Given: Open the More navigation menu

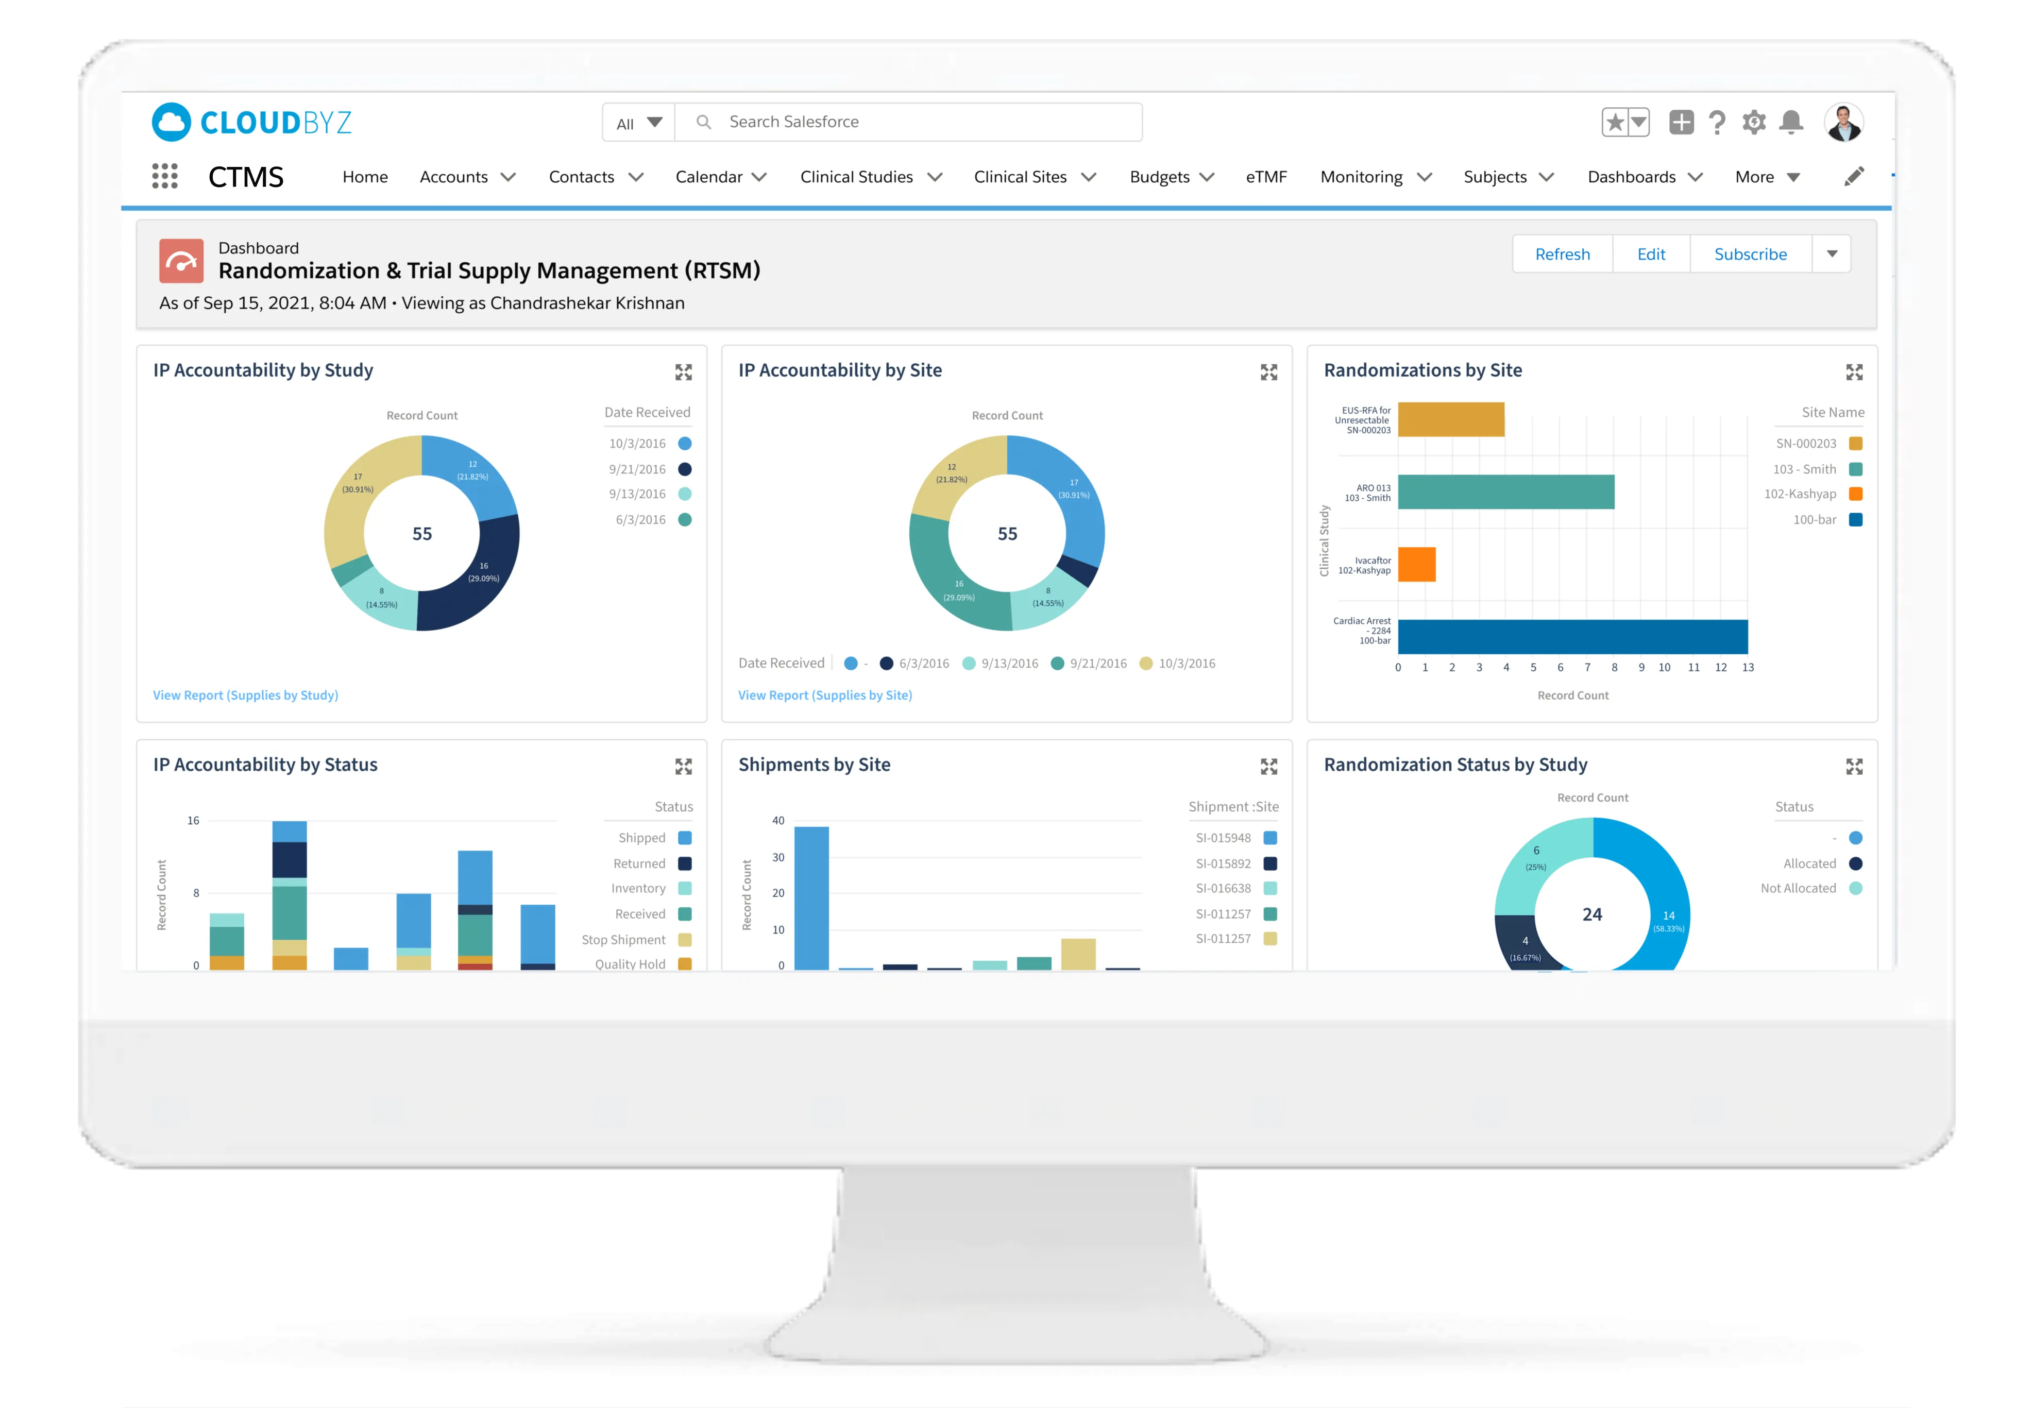Looking at the screenshot, I should tap(1767, 177).
